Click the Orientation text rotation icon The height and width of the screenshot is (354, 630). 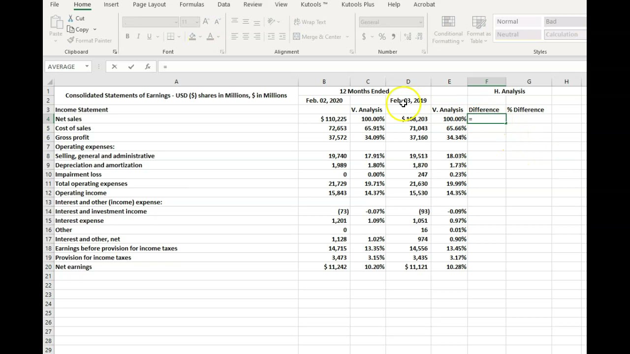pyautogui.click(x=271, y=22)
